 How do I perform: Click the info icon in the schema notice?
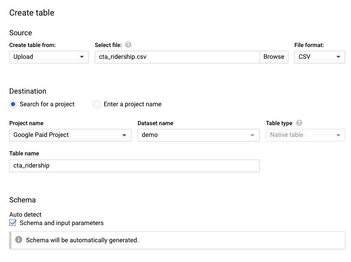[x=18, y=240]
